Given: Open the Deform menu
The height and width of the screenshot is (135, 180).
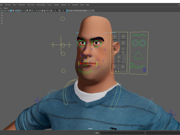Looking at the screenshot, I should tap(63, 5).
